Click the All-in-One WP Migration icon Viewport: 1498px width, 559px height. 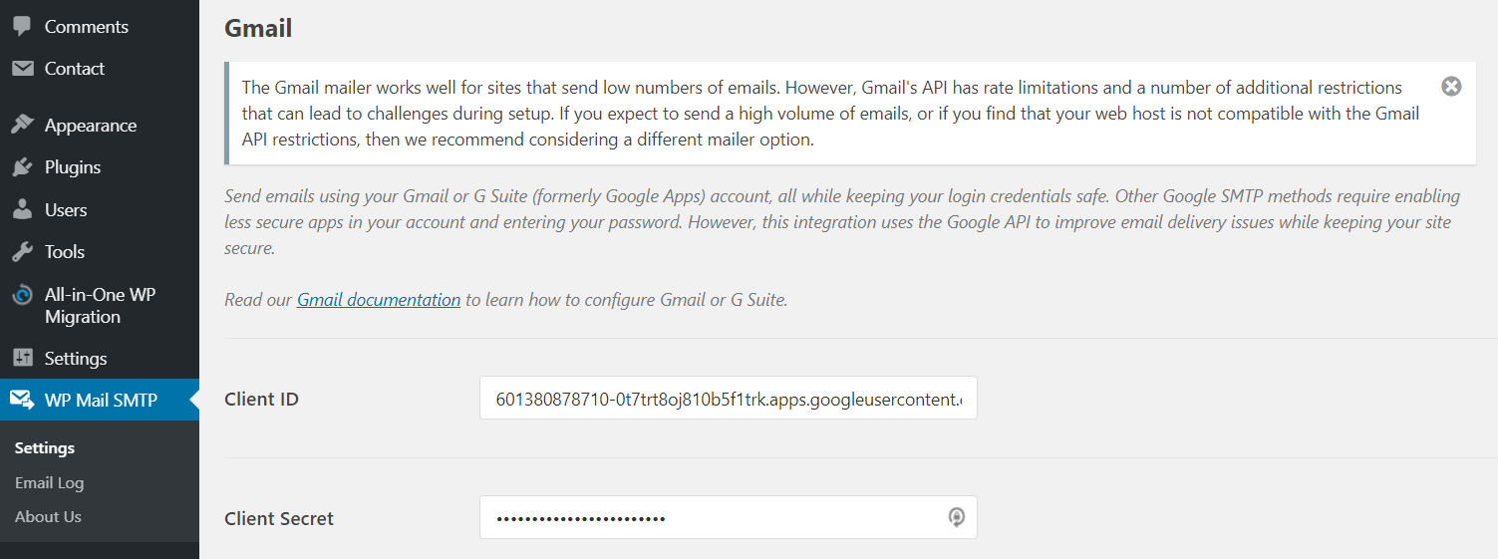(x=22, y=295)
